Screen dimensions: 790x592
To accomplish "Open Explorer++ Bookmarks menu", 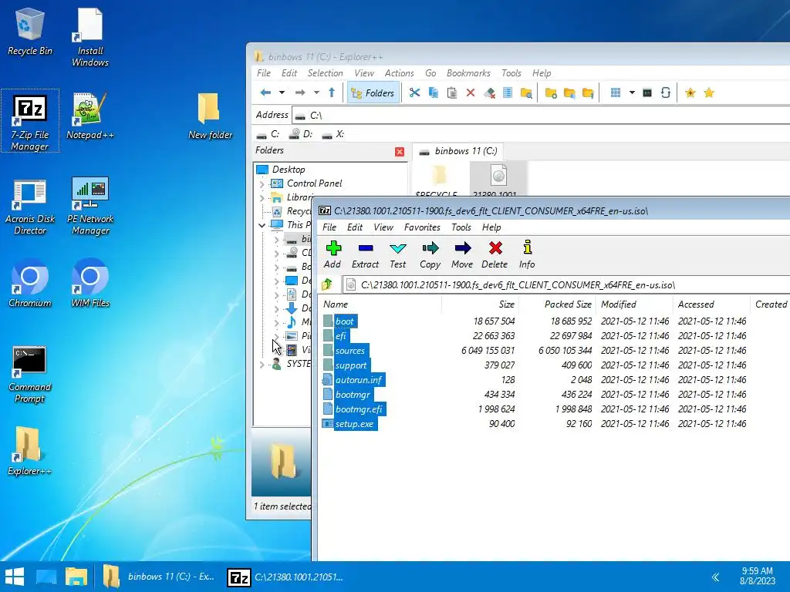I will [x=468, y=73].
